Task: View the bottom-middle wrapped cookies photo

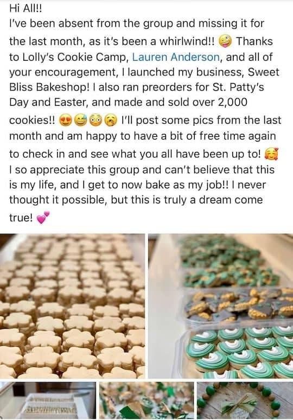Action: point(146,401)
